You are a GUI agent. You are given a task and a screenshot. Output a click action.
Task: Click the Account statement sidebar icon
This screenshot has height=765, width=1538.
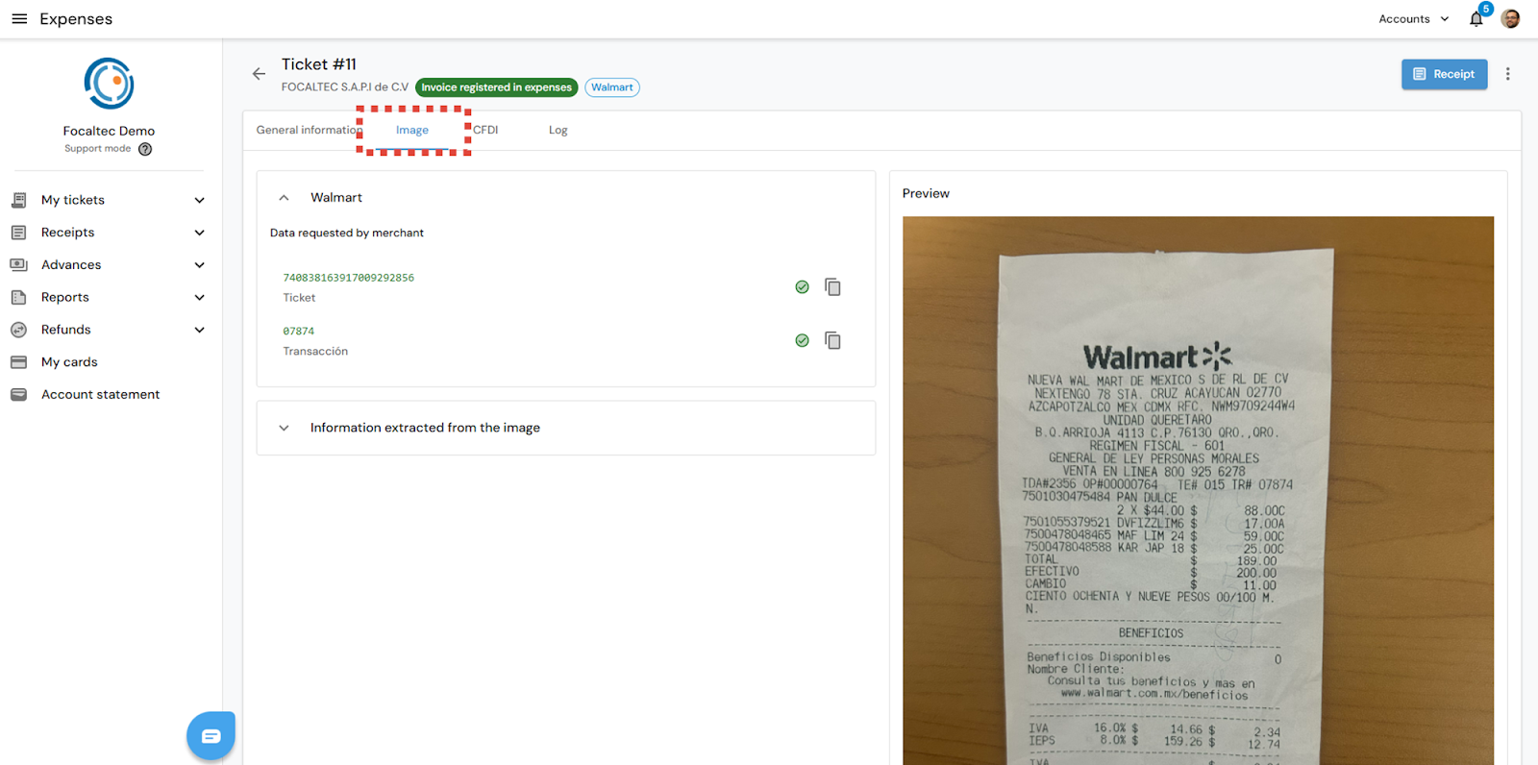18,395
